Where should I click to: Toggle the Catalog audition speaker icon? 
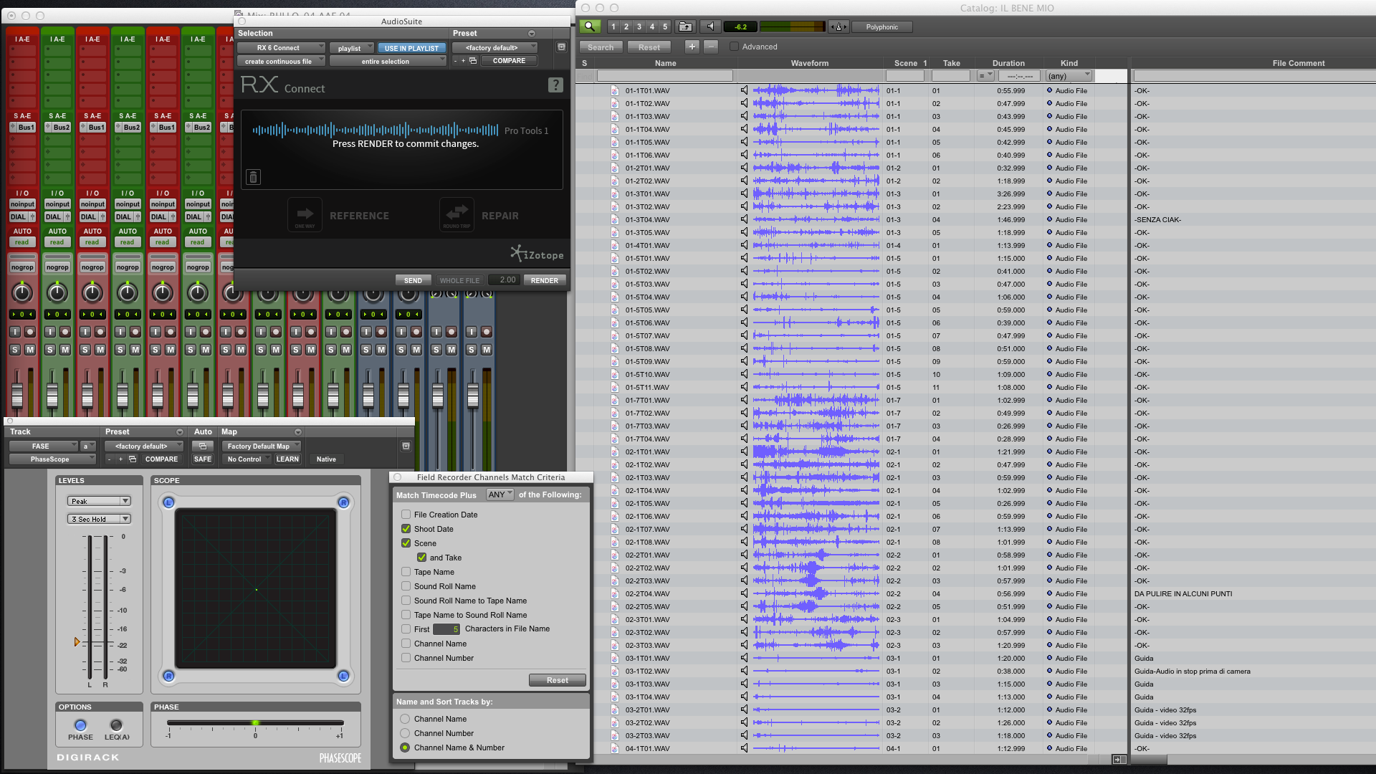pyautogui.click(x=710, y=27)
